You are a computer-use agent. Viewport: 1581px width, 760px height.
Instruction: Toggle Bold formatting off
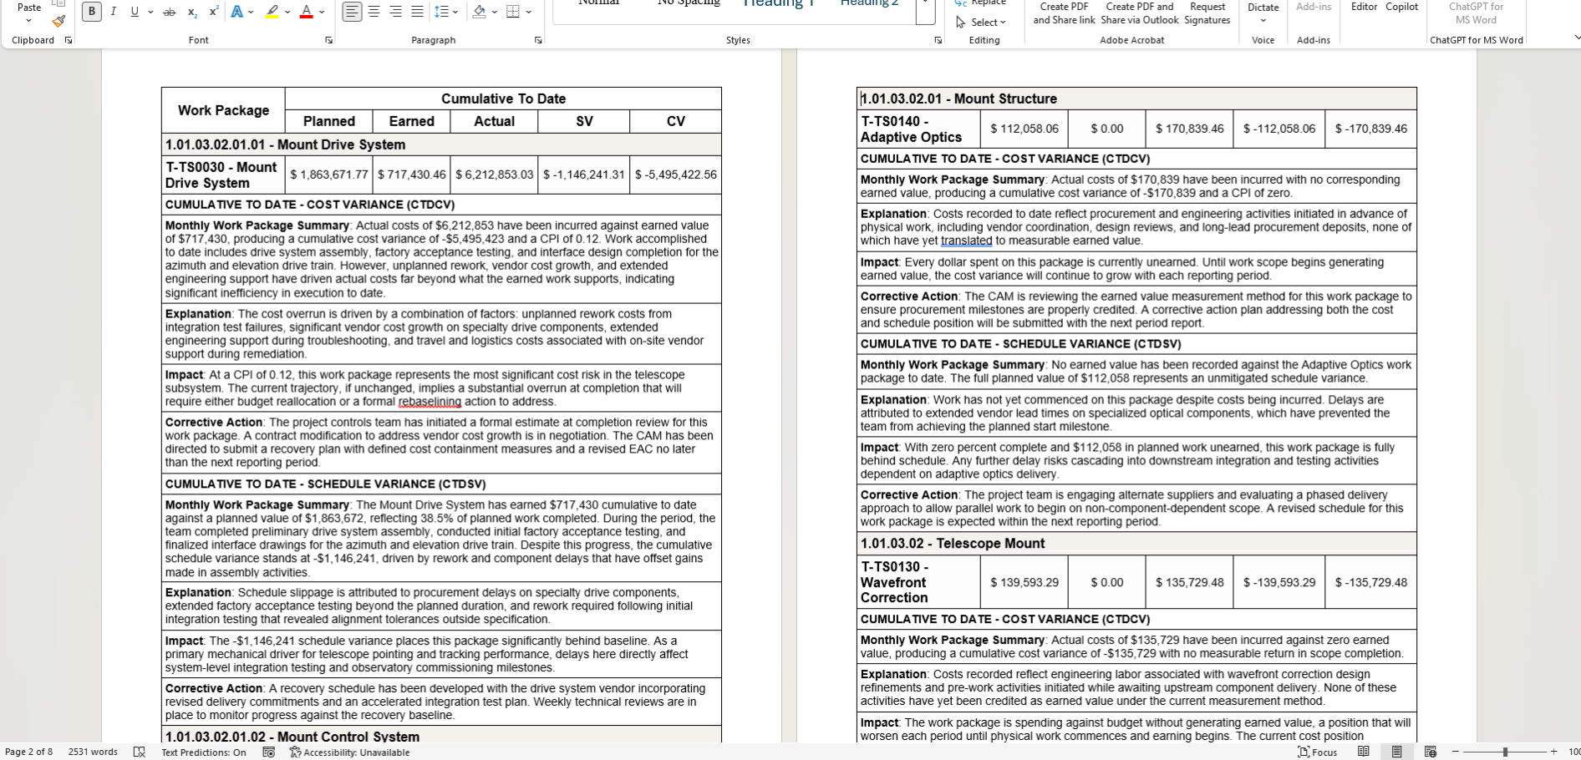92,12
